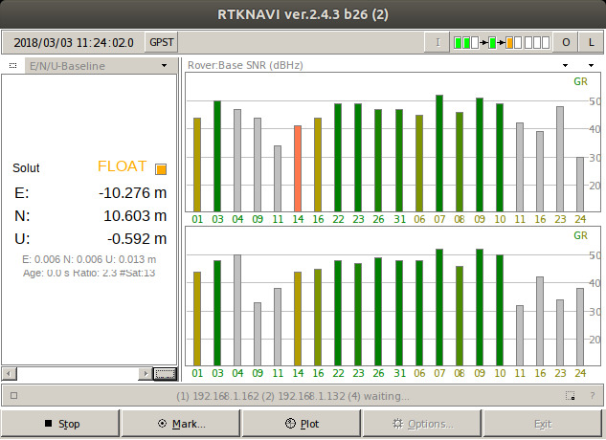Click satellite 07 bar in the upper chart
This screenshot has height=440, width=606.
pos(439,153)
